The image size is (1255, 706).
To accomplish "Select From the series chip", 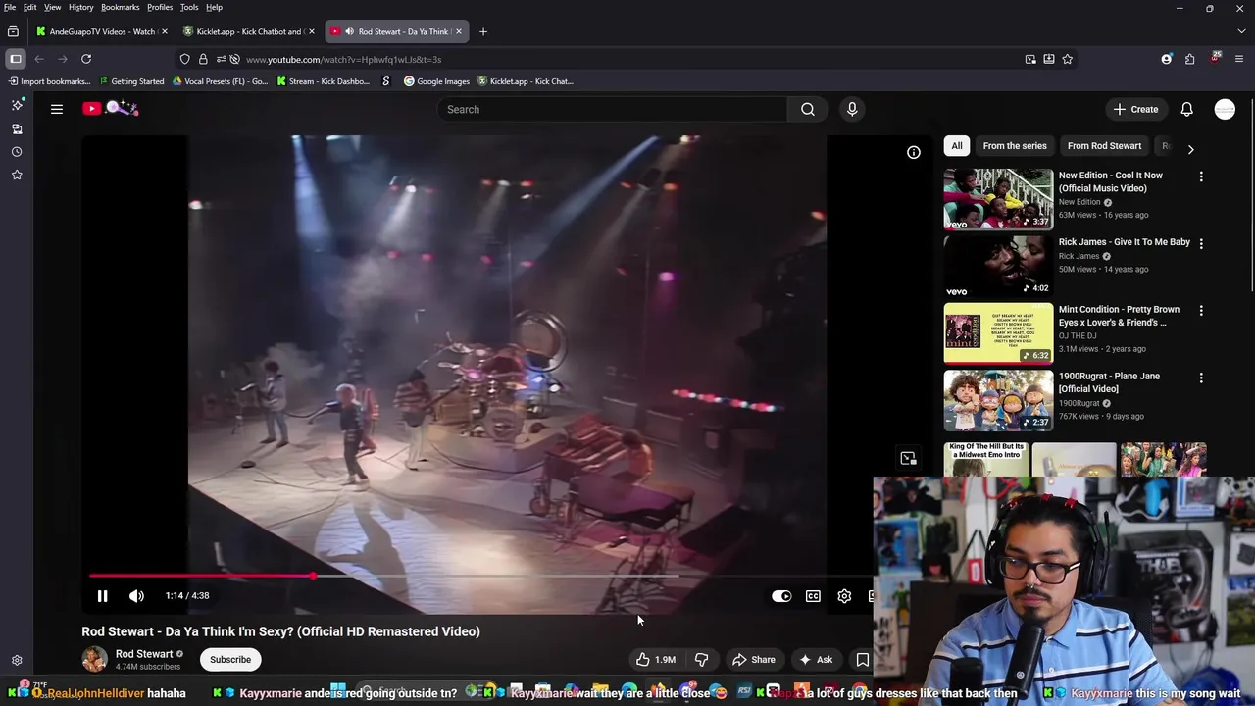I will (1015, 146).
